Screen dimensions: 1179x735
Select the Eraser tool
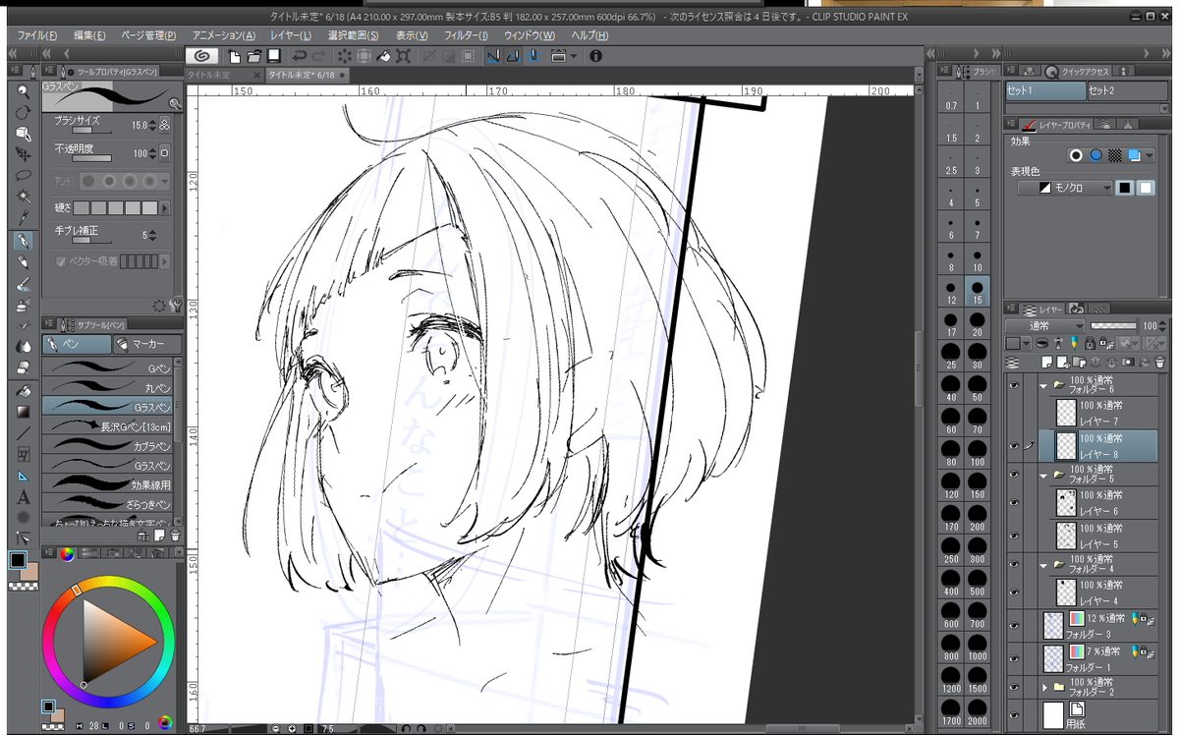[x=22, y=367]
